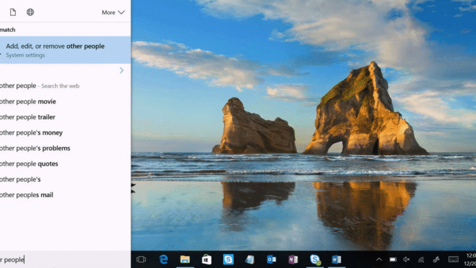The width and height of the screenshot is (476, 268).
Task: Open 'Add, edit, or remove other people' result
Action: click(x=65, y=50)
